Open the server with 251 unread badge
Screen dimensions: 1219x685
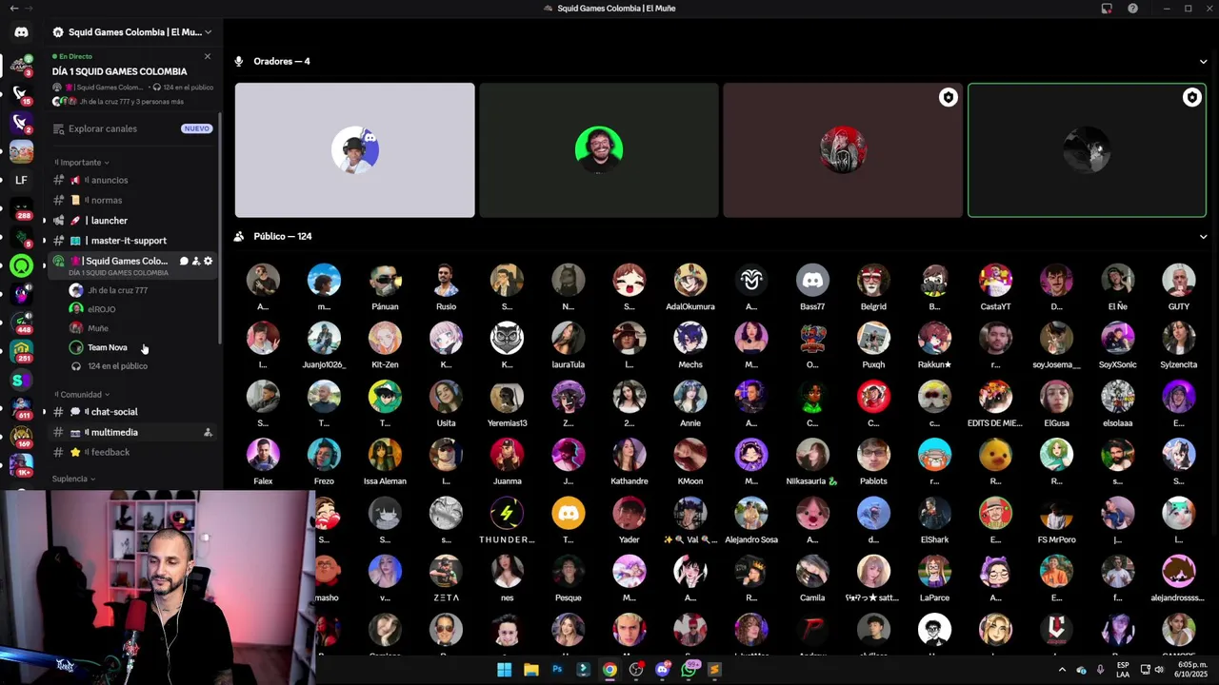21,352
